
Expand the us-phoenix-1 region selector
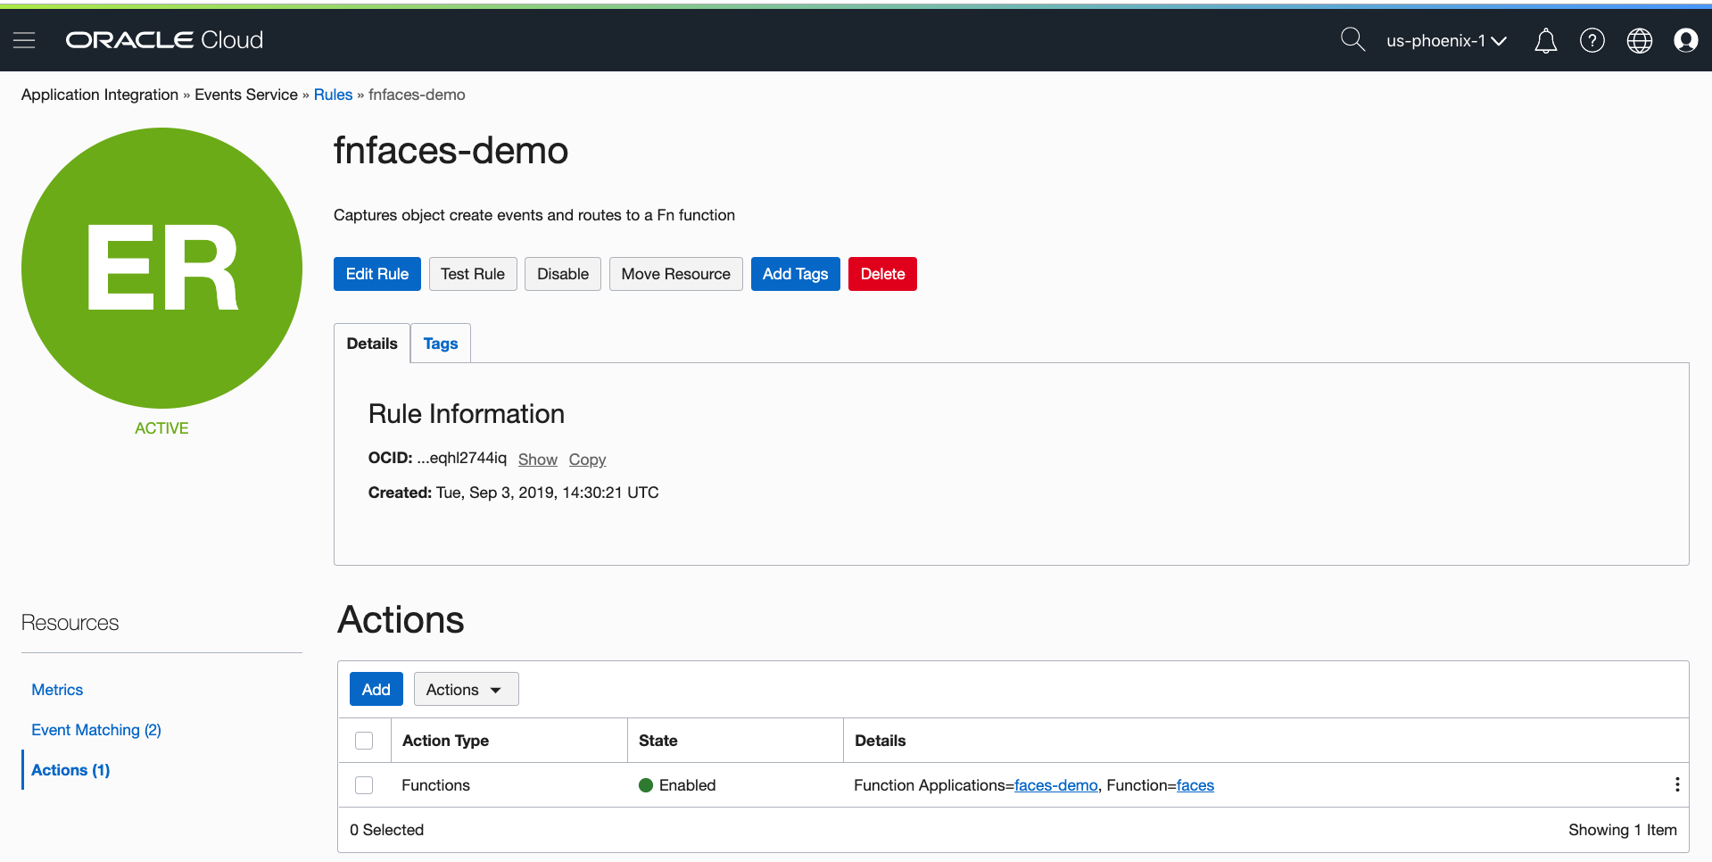click(1446, 41)
